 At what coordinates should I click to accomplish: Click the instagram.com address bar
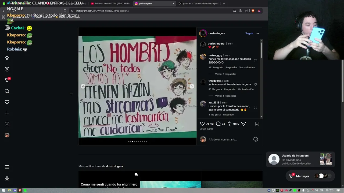[x=150, y=11]
